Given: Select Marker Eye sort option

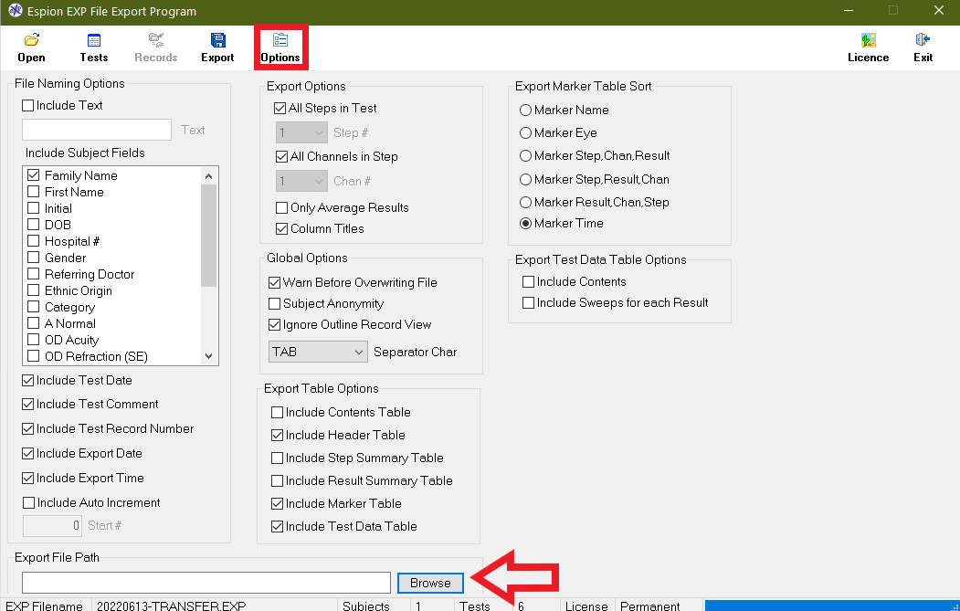Looking at the screenshot, I should click(525, 132).
